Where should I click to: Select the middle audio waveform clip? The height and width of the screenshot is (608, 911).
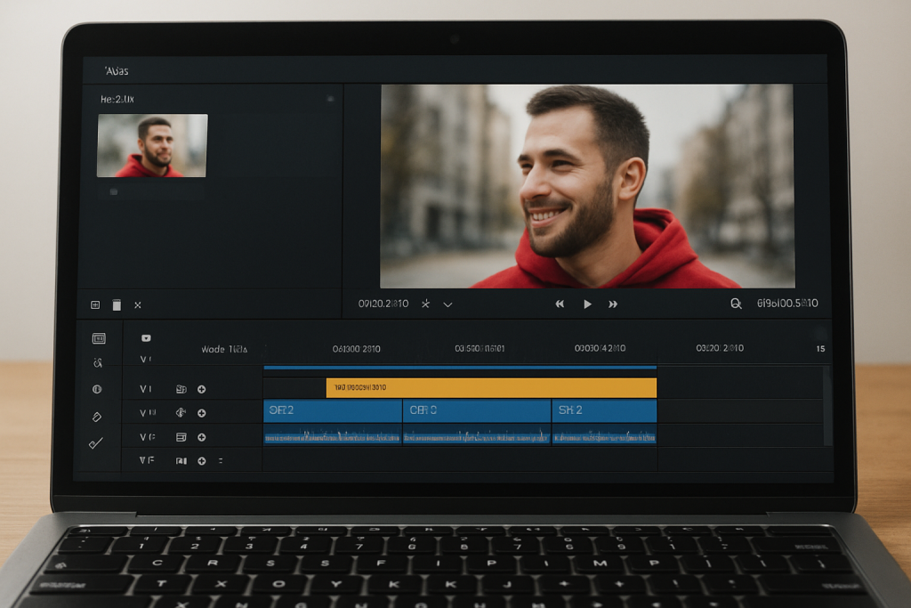pyautogui.click(x=477, y=436)
